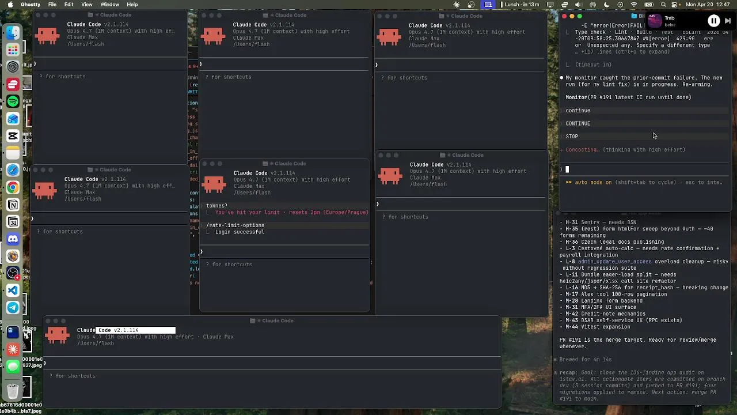737x415 pixels.
Task: Open System Settings from the dock
Action: 13,67
